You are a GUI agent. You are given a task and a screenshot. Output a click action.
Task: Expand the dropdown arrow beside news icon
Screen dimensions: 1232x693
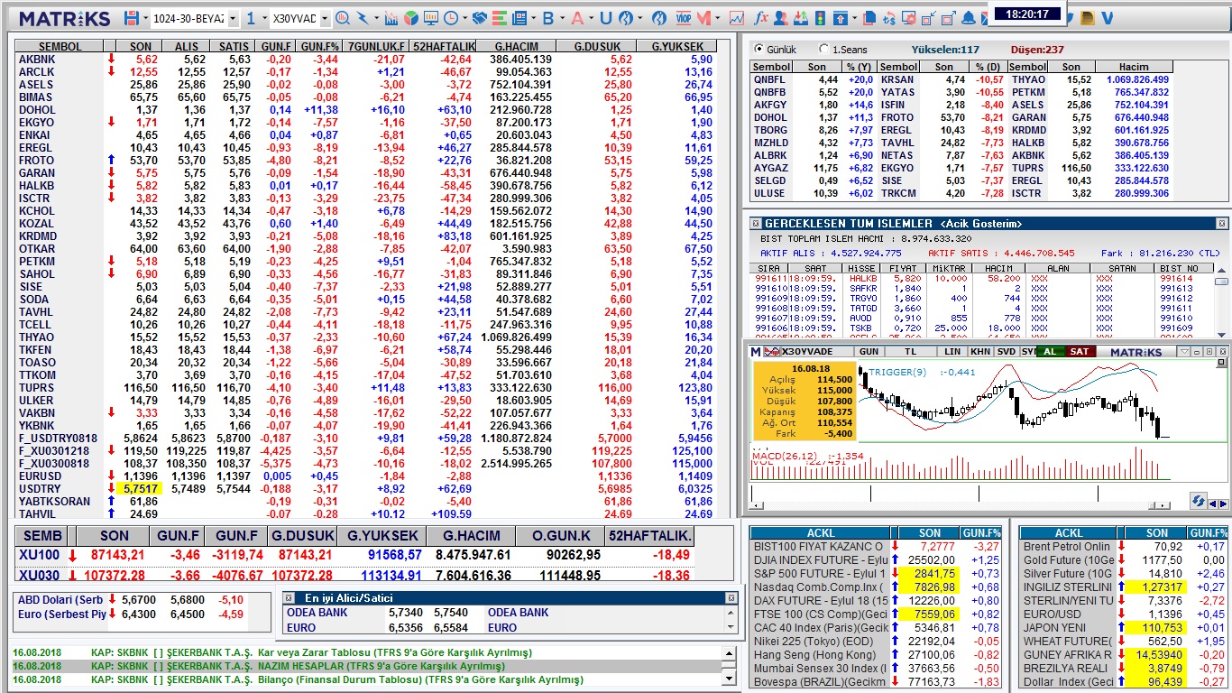click(x=534, y=18)
